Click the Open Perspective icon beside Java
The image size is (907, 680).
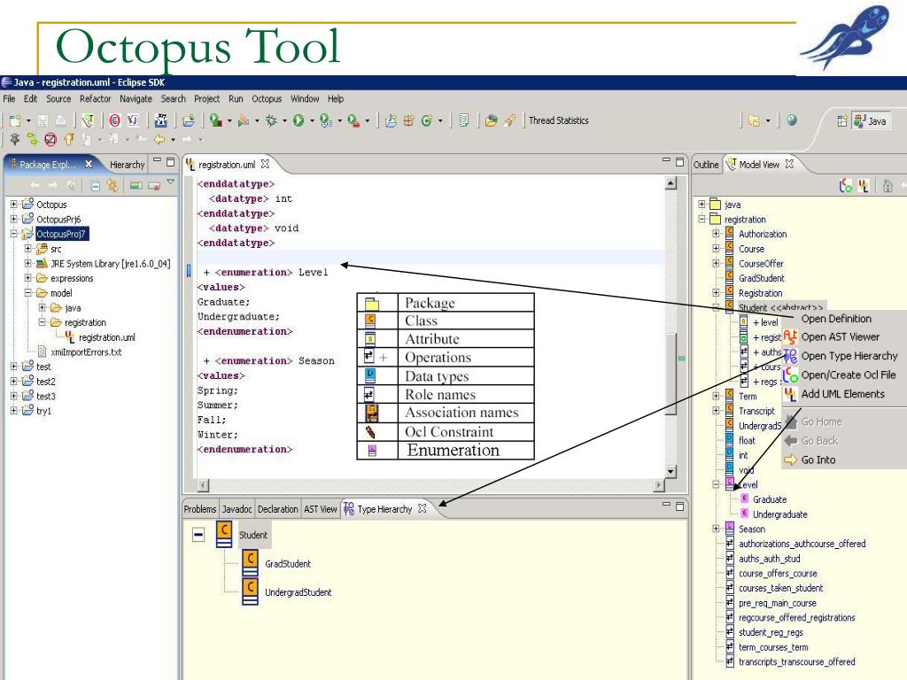coord(842,120)
